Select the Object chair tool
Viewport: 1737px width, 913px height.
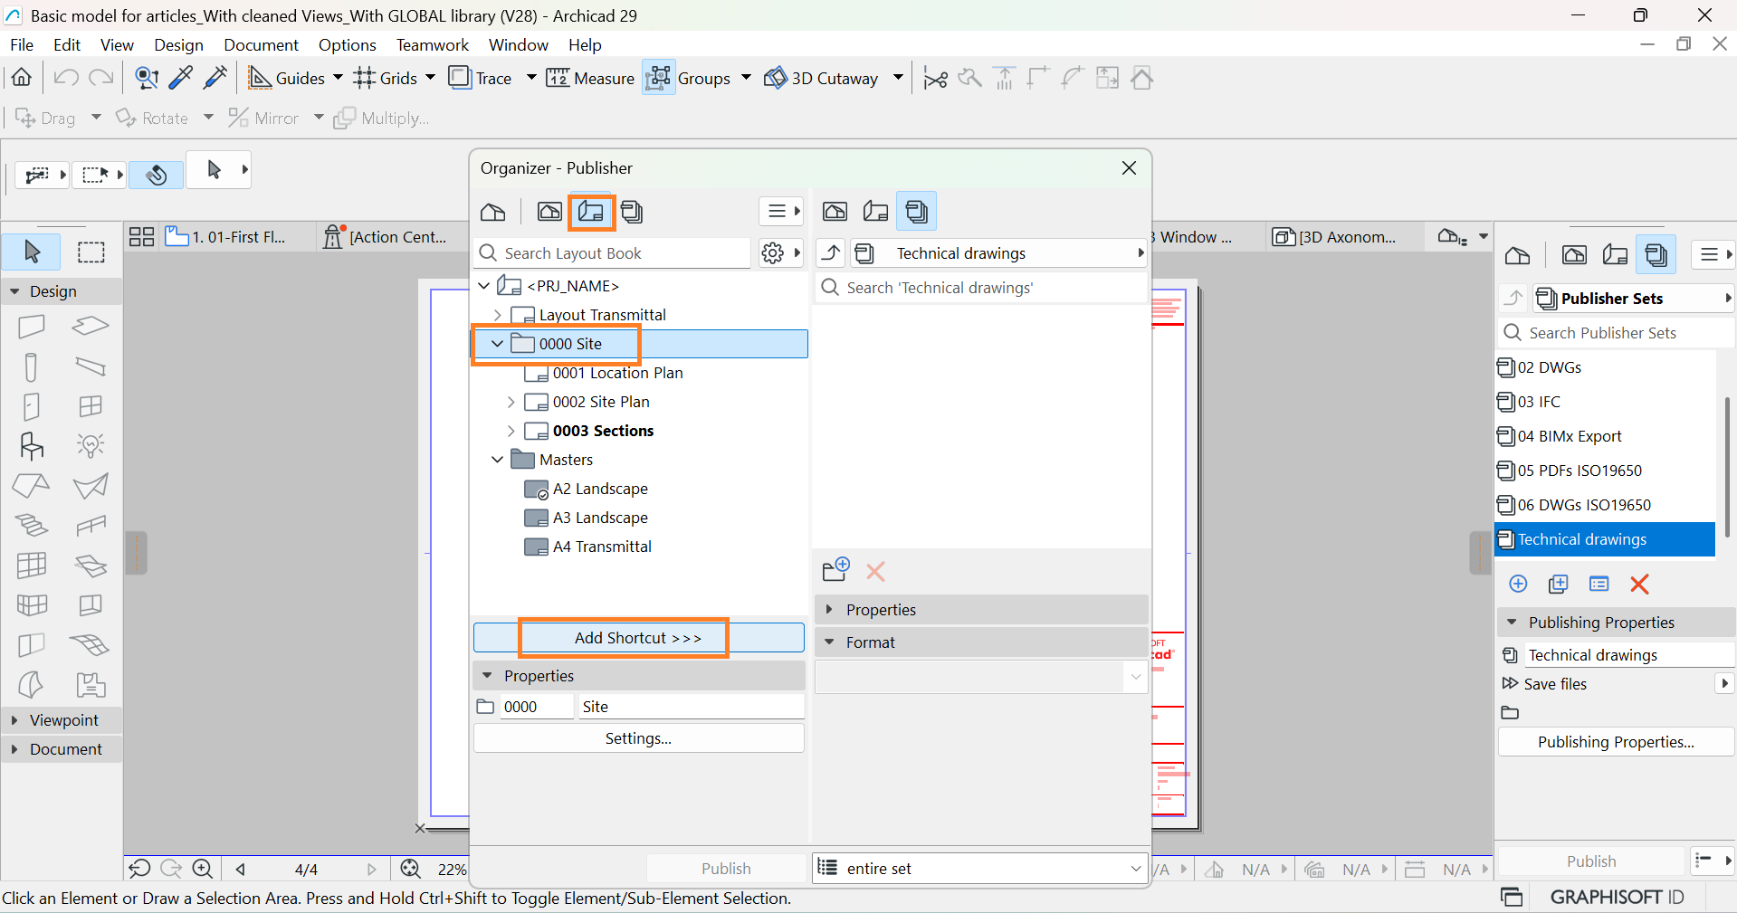(x=31, y=446)
